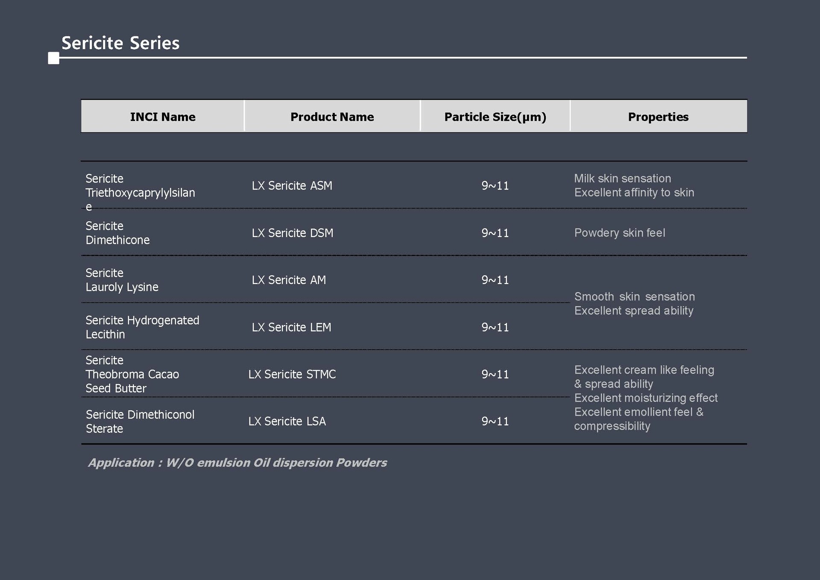Select the INCI Name column header

(163, 117)
